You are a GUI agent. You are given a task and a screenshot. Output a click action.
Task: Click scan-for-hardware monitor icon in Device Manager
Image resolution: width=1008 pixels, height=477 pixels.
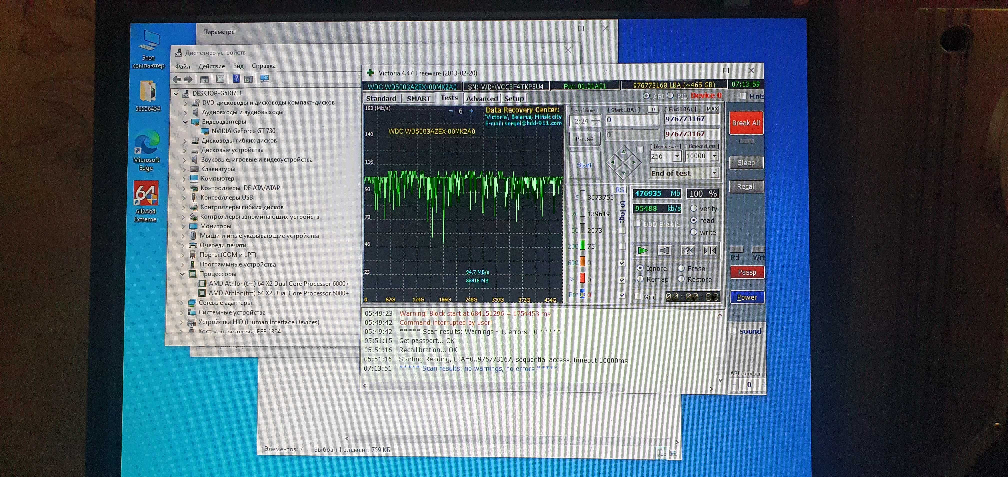coord(265,79)
